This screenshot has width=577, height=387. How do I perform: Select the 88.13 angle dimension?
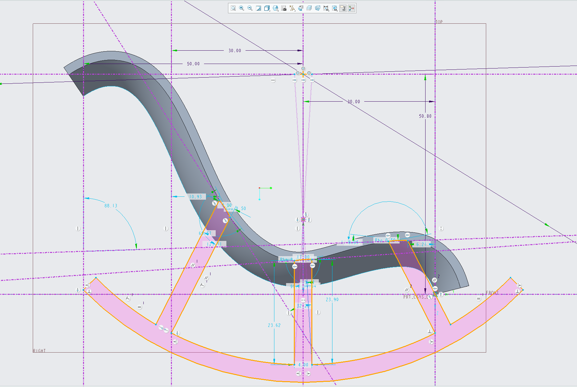(x=111, y=206)
